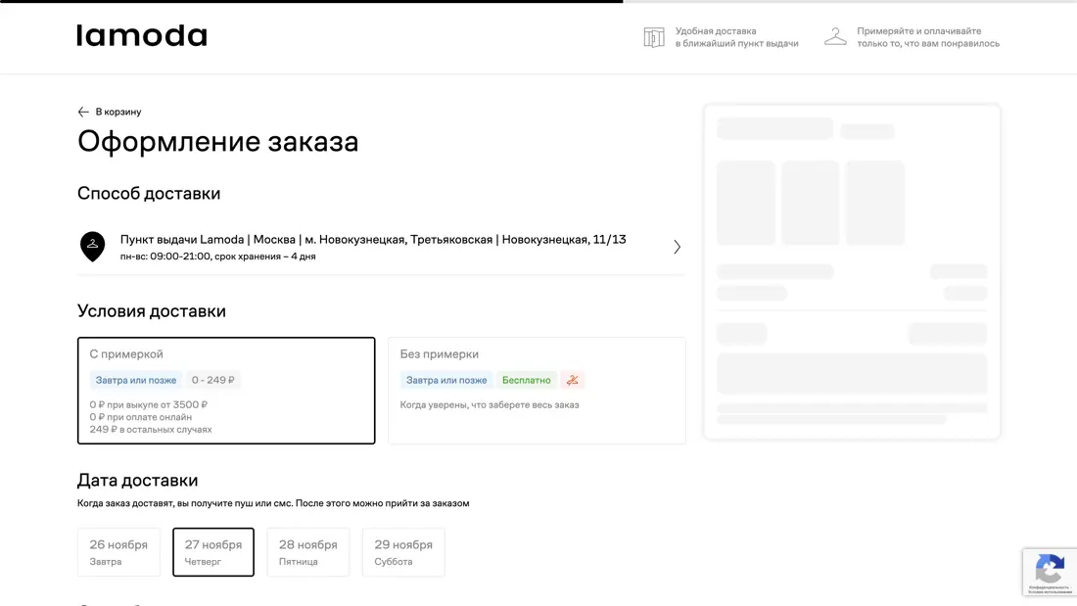Screen dimensions: 1077x606
Task: Click the hanger icon next to "Примеряйте и оплачивайте"
Action: [835, 36]
